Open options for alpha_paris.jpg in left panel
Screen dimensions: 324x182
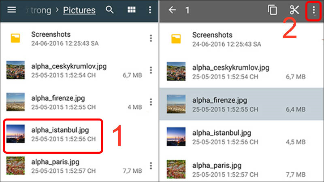(151, 165)
